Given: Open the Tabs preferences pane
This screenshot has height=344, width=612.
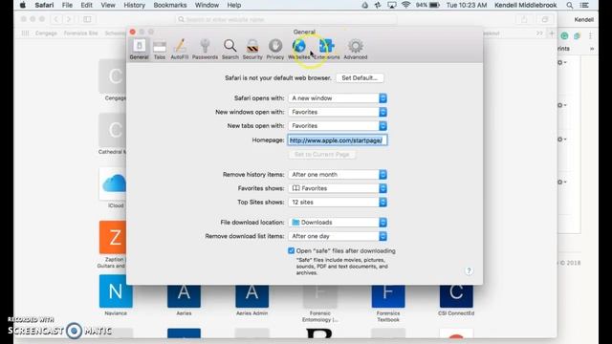Looking at the screenshot, I should [160, 49].
